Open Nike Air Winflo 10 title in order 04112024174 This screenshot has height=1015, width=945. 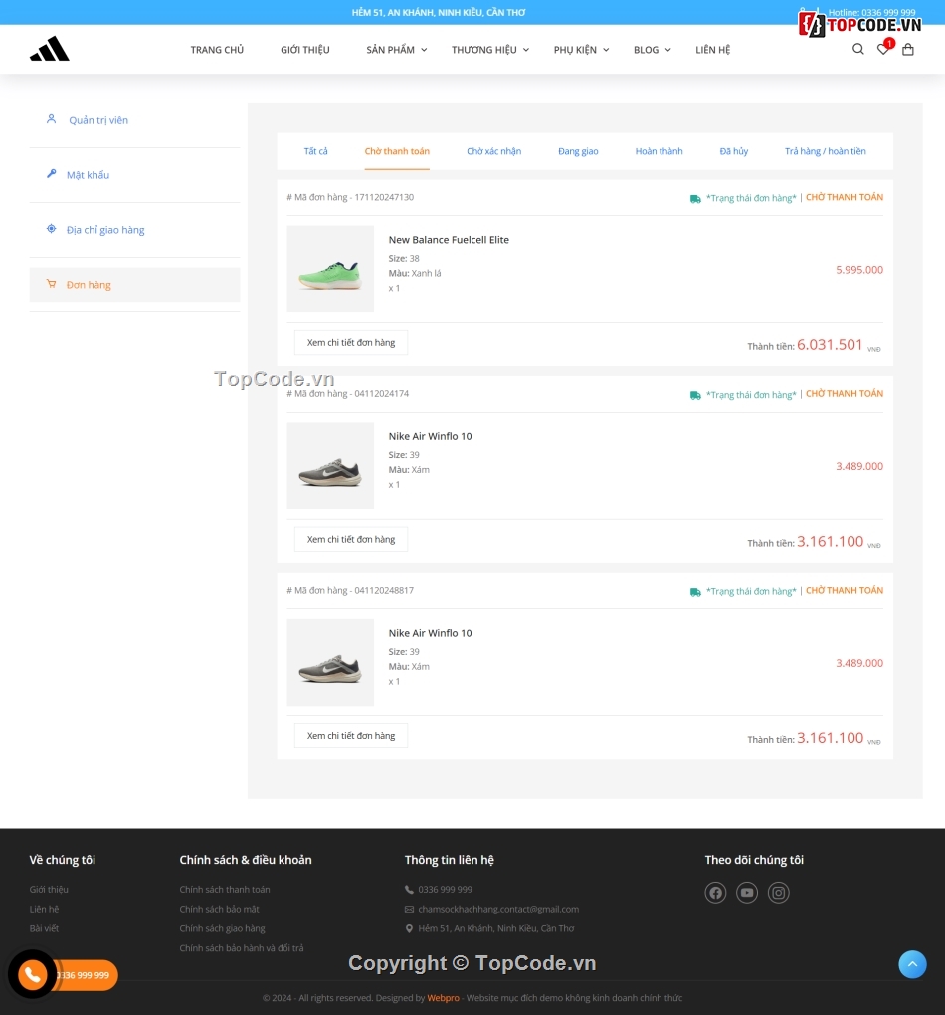pyautogui.click(x=430, y=436)
